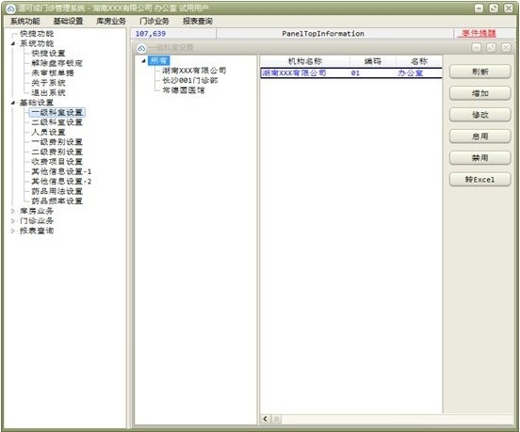Click the red 事件提醒 link
The width and height of the screenshot is (520, 432).
[479, 33]
